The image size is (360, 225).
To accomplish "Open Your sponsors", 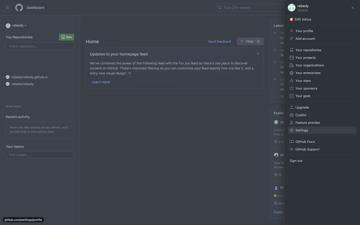I will pyautogui.click(x=322, y=88).
